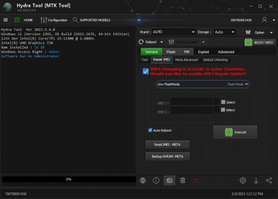The width and height of the screenshot is (278, 199).
Task: Click the green HOME house icon
Action: point(17,20)
